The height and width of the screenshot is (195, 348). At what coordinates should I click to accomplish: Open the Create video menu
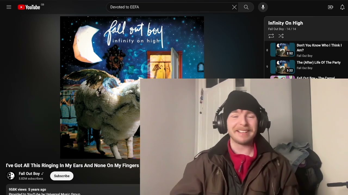tap(331, 7)
